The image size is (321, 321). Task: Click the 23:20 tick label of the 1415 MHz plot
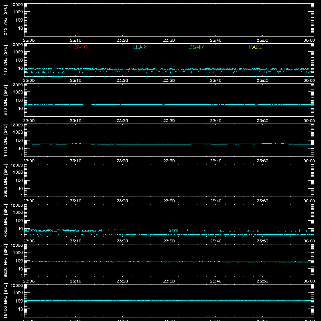point(122,161)
